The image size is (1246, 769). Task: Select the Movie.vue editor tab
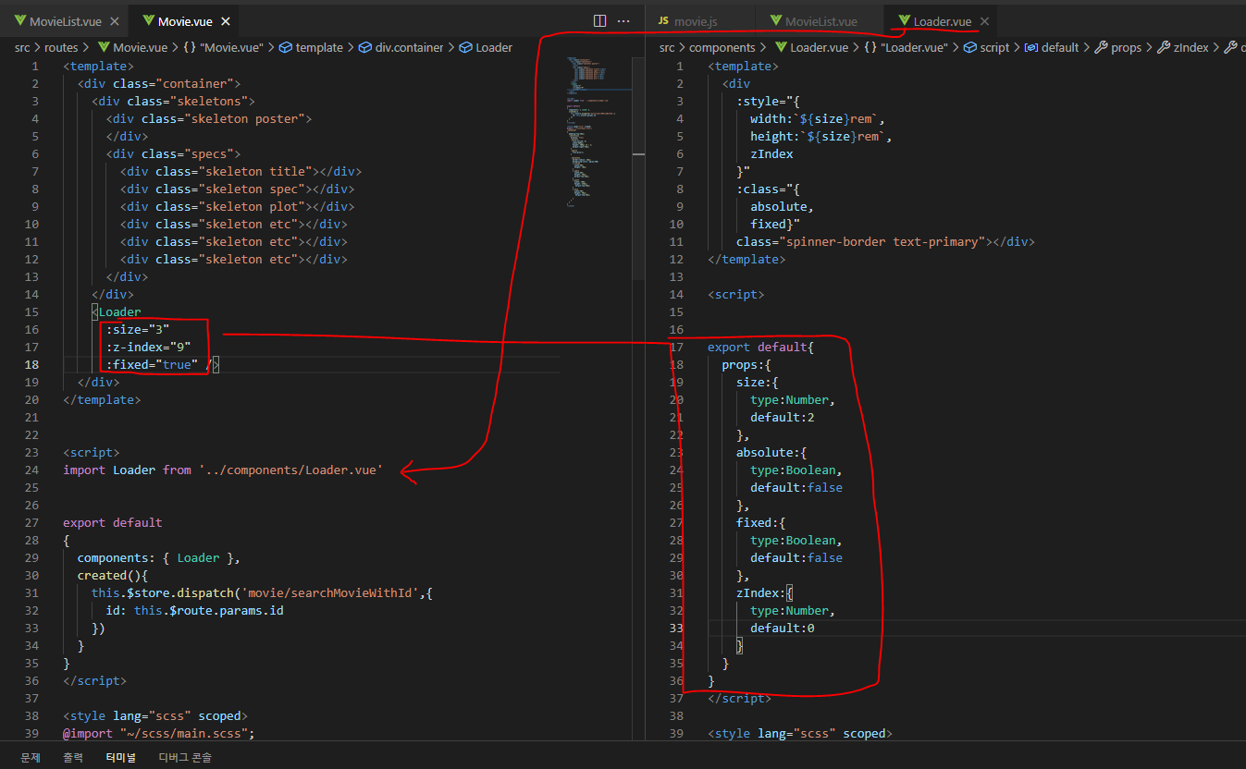coord(185,20)
